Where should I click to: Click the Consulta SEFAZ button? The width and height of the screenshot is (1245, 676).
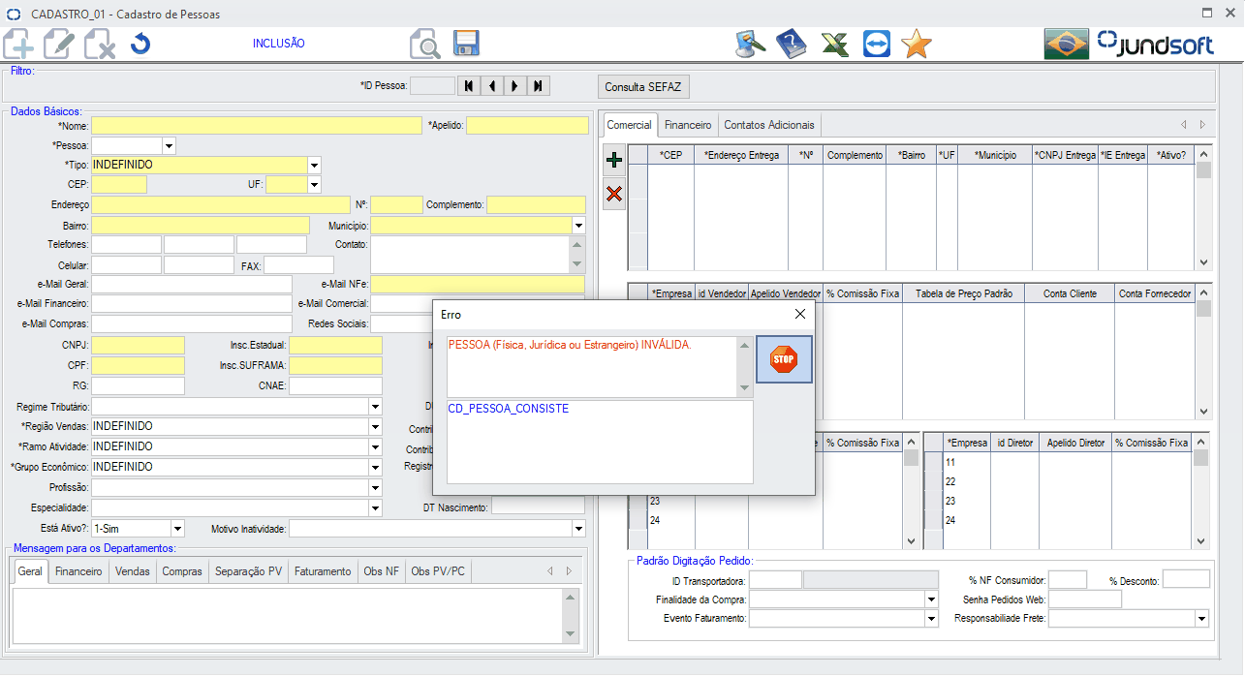tap(642, 87)
